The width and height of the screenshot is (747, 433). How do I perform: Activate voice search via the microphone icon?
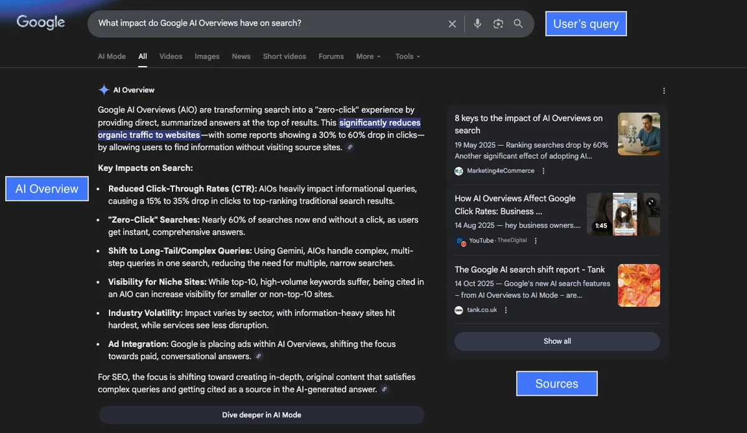point(477,24)
